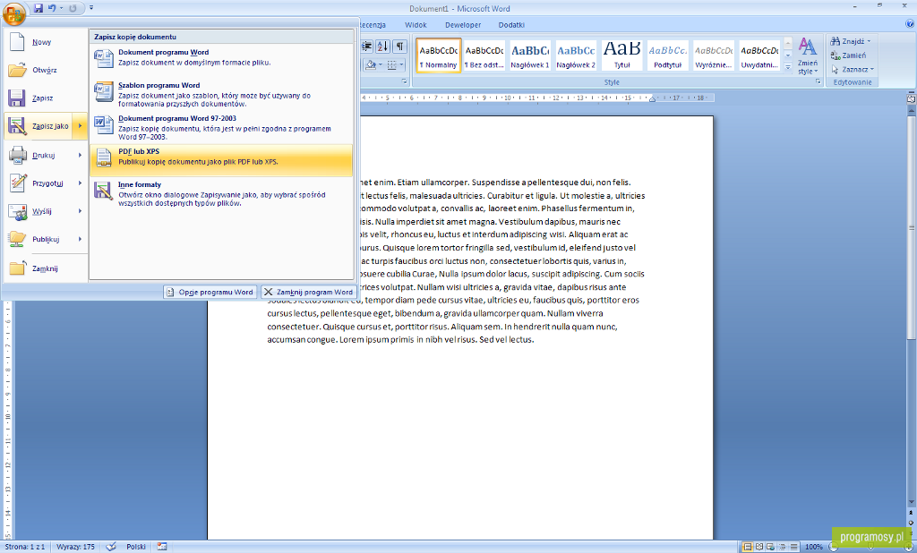This screenshot has width=917, height=553.
Task: Open Word help with the question mark icon
Action: [910, 24]
